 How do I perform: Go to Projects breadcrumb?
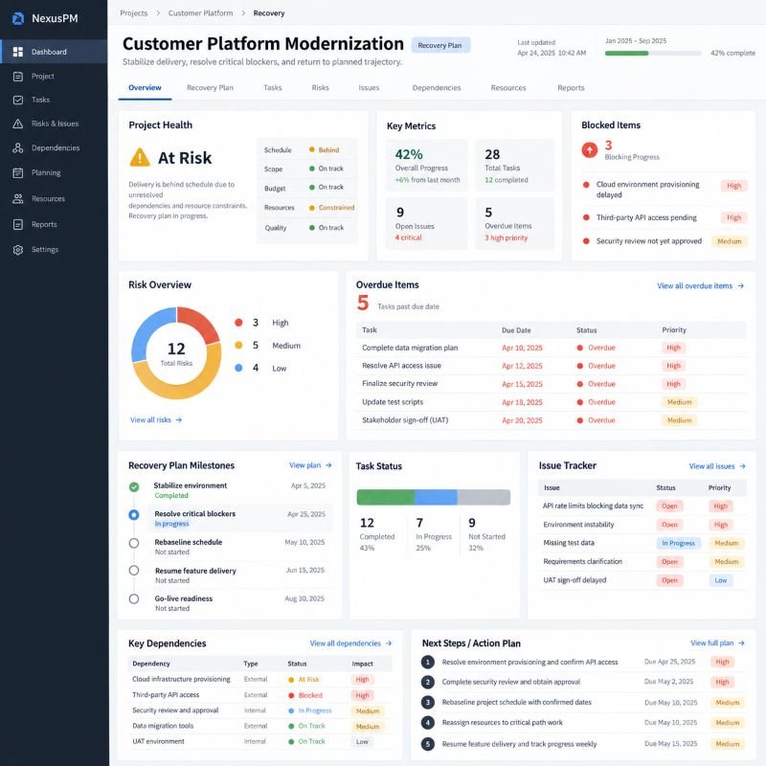pos(134,13)
